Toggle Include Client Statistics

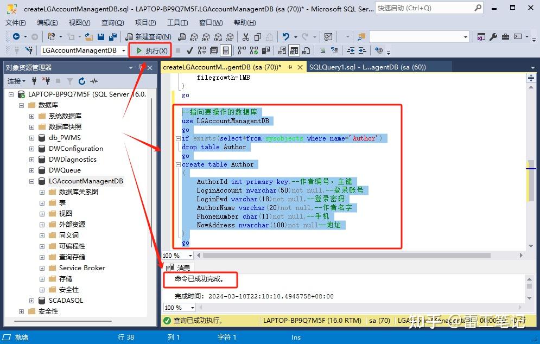pyautogui.click(x=266, y=50)
